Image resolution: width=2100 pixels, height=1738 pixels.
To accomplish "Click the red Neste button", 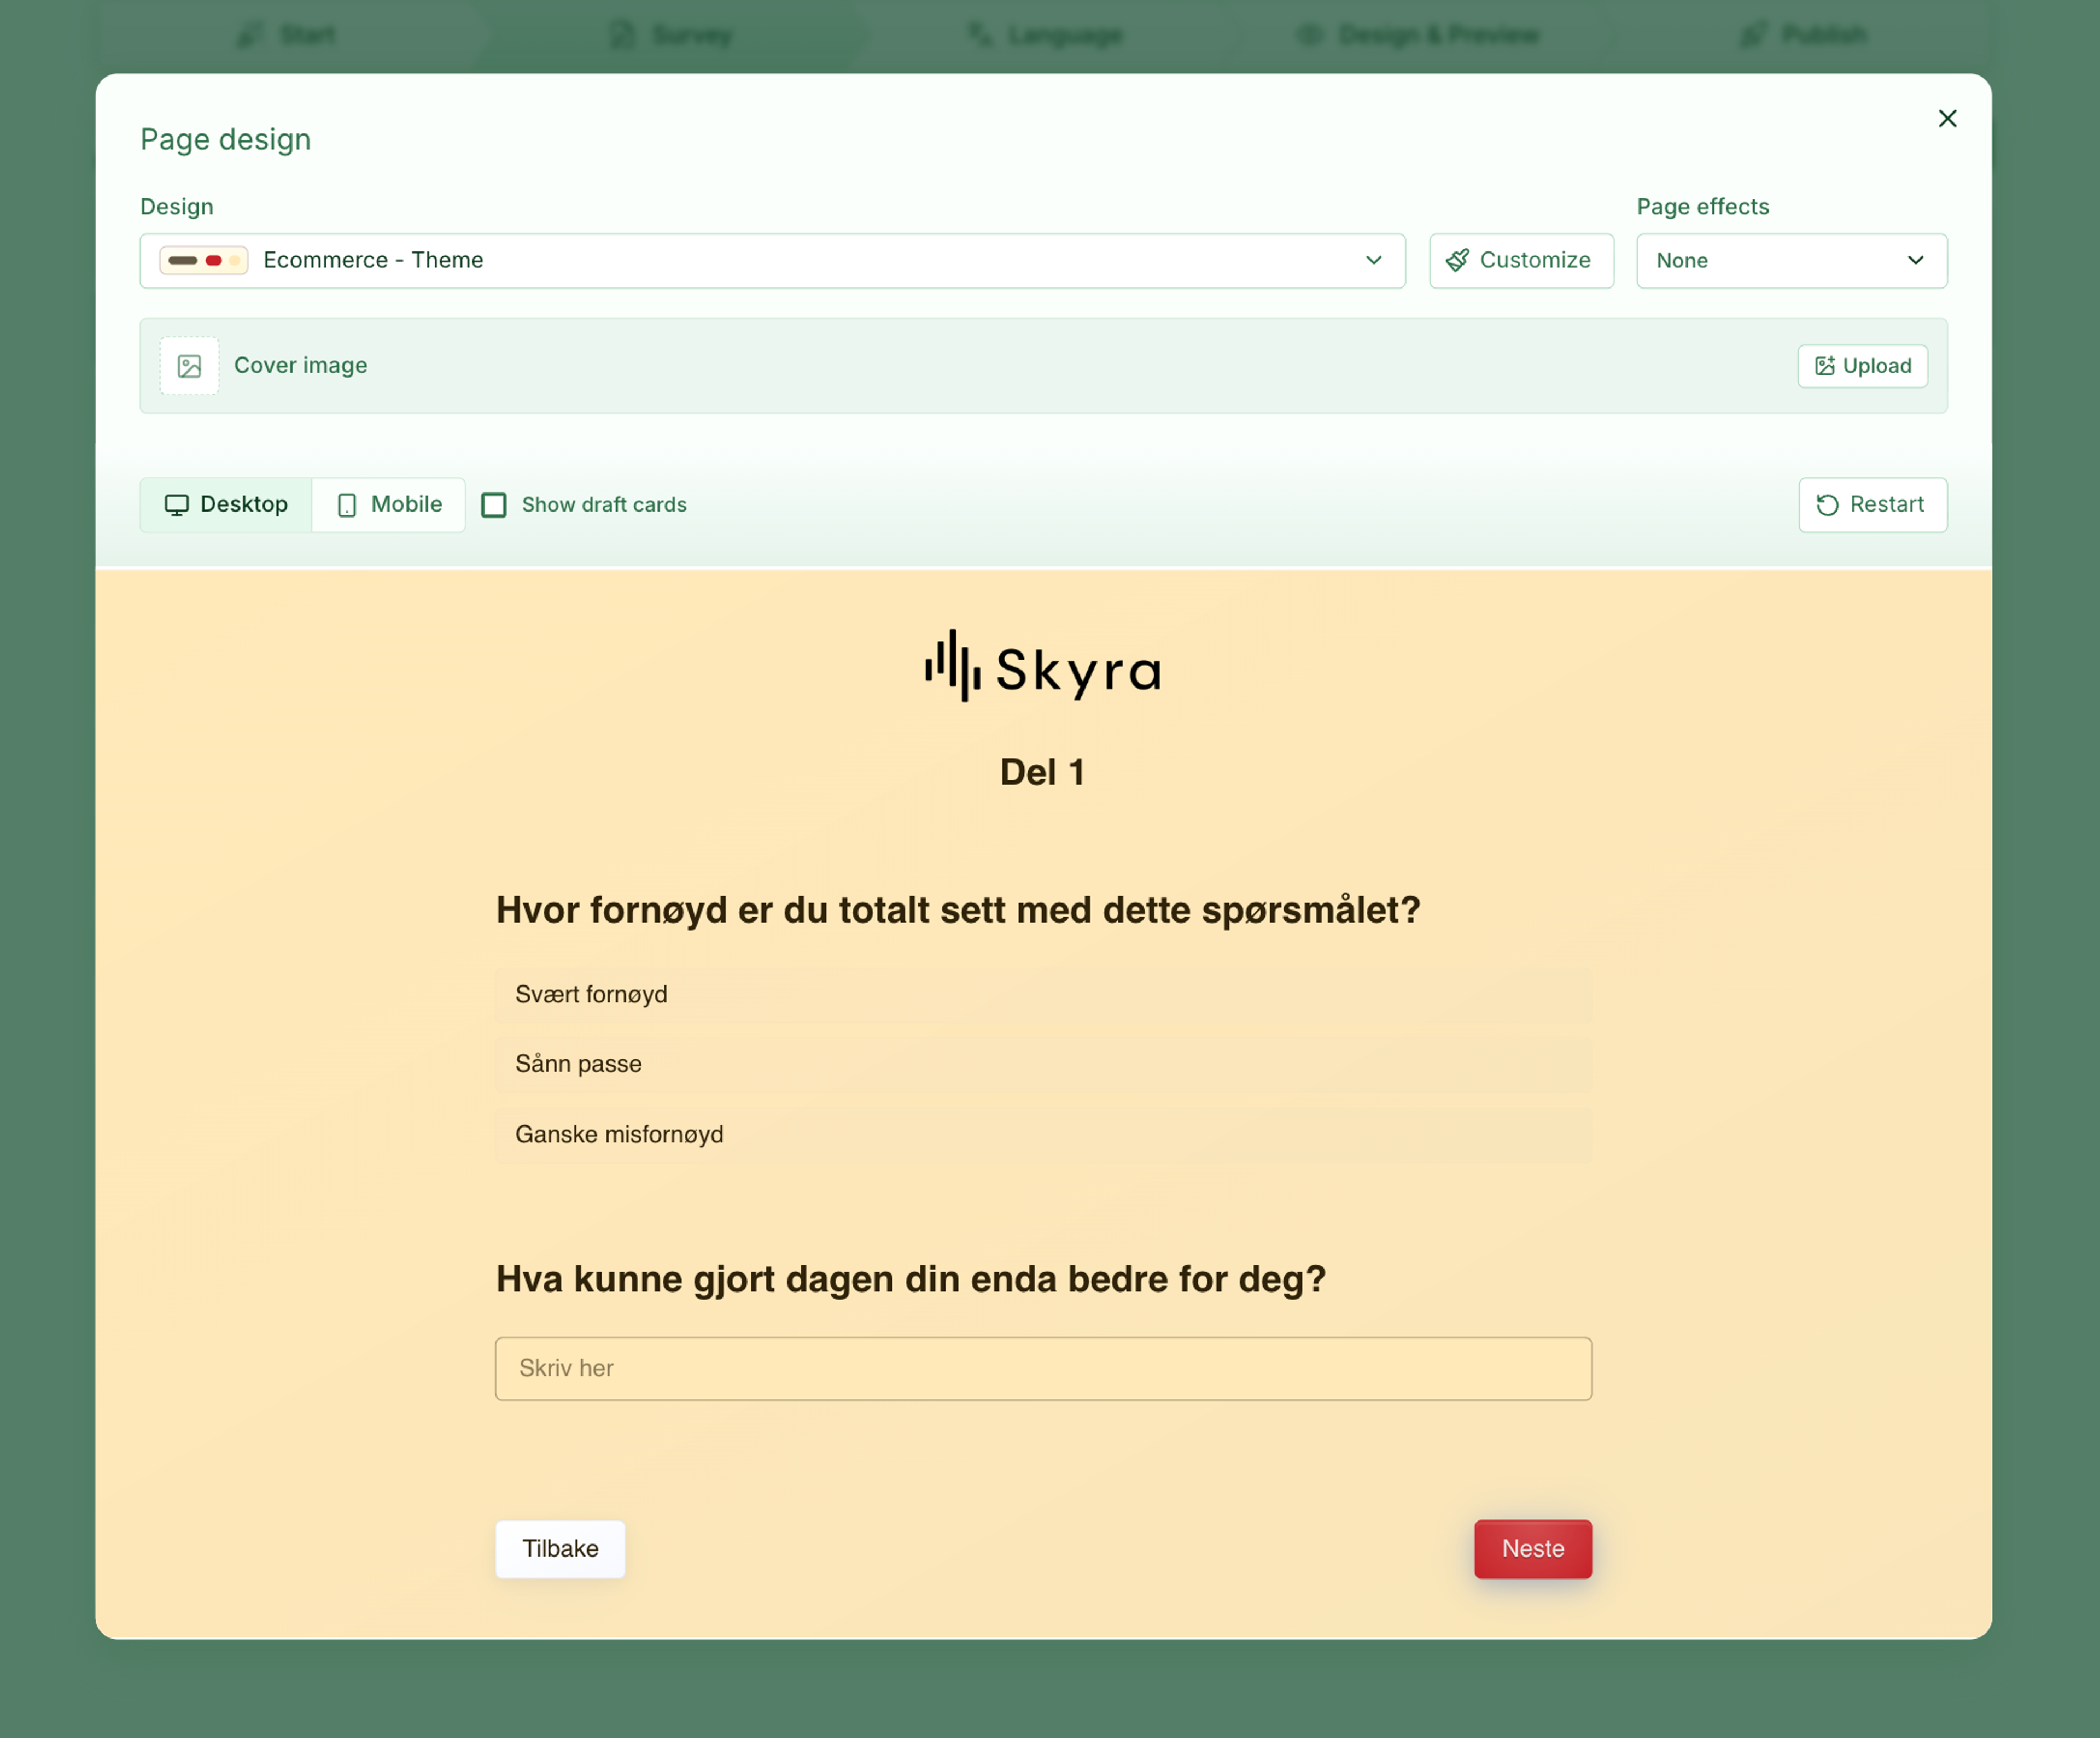I will 1533,1549.
